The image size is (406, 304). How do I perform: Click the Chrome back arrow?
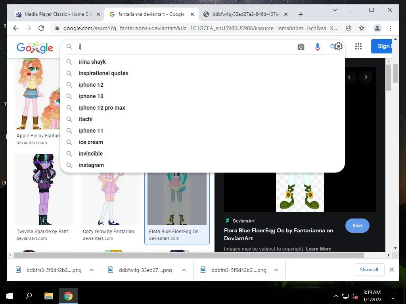click(x=16, y=28)
